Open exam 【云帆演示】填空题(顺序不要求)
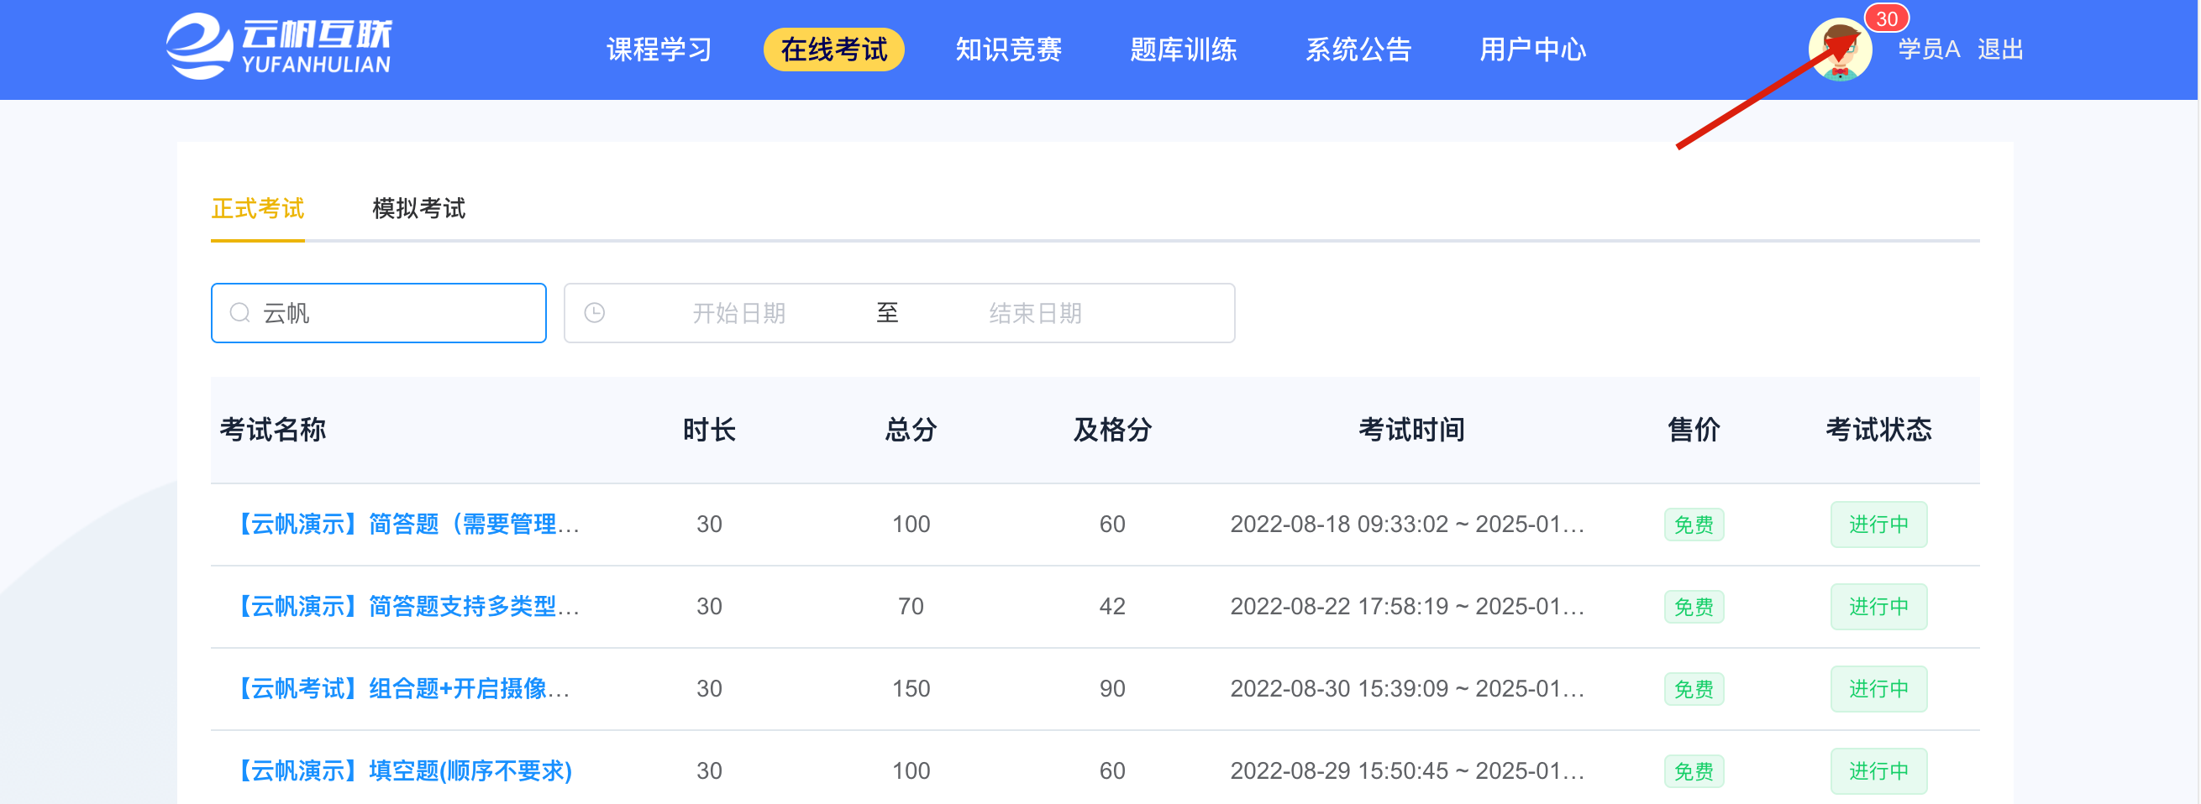This screenshot has width=2201, height=804. [401, 771]
